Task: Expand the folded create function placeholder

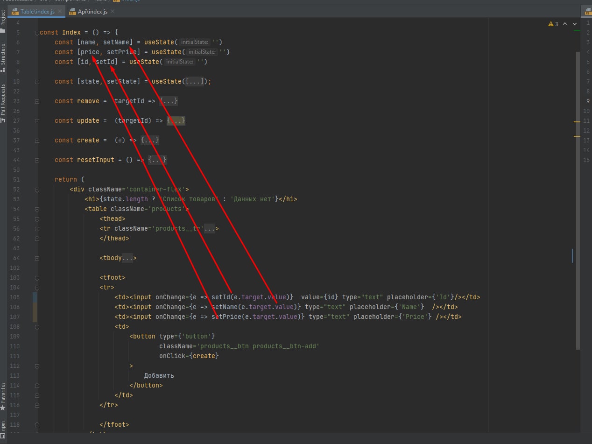Action: (x=150, y=141)
